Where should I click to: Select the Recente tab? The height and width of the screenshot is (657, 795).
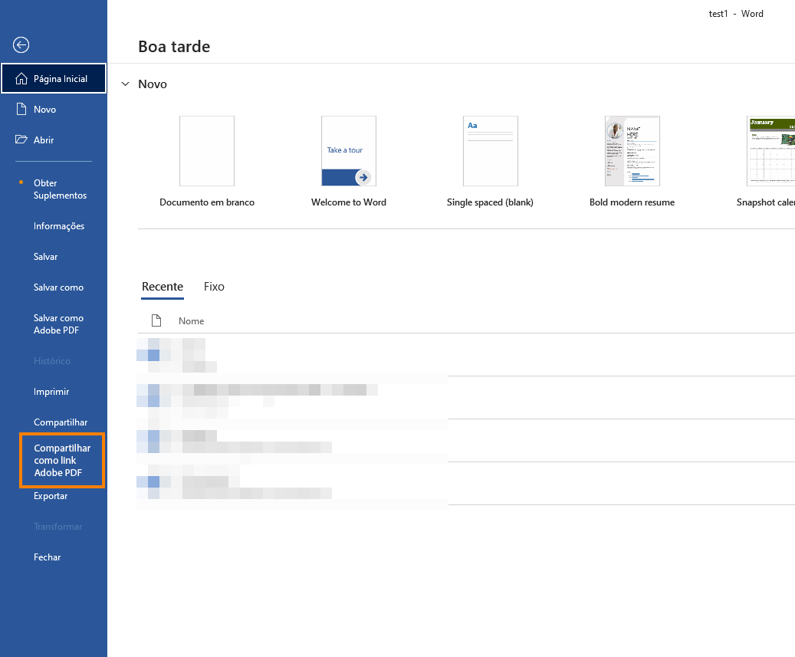click(162, 286)
